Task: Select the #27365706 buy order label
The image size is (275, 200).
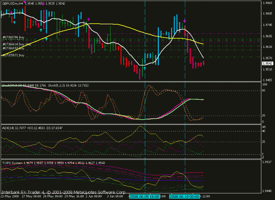Action: tap(14, 37)
